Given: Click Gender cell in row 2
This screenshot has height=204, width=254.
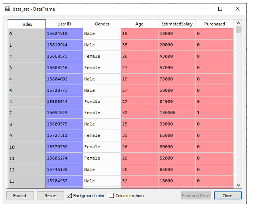Looking at the screenshot, I should click(102, 56).
